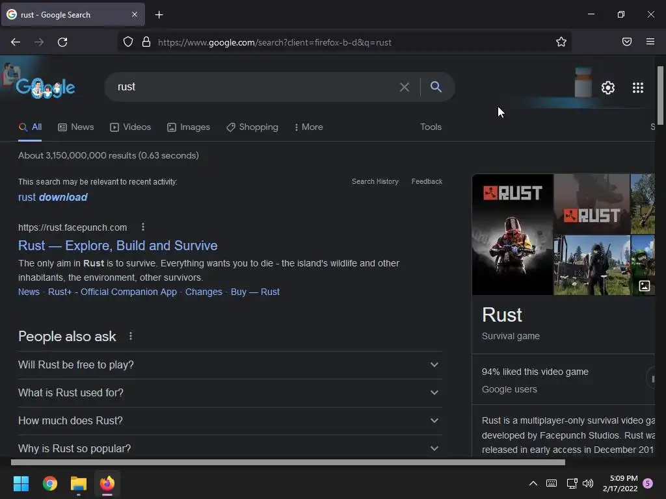The width and height of the screenshot is (666, 499).
Task: Open the network tray icon
Action: pyautogui.click(x=572, y=483)
